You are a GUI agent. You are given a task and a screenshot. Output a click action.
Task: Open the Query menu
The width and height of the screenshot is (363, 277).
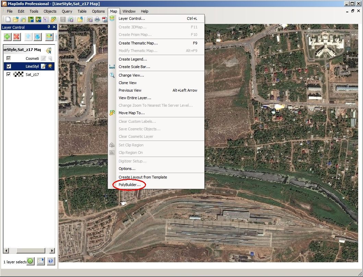[x=67, y=11]
